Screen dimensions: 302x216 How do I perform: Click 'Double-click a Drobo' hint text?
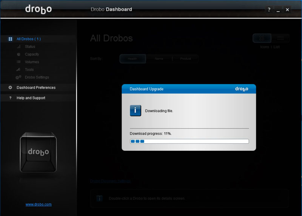(147, 199)
